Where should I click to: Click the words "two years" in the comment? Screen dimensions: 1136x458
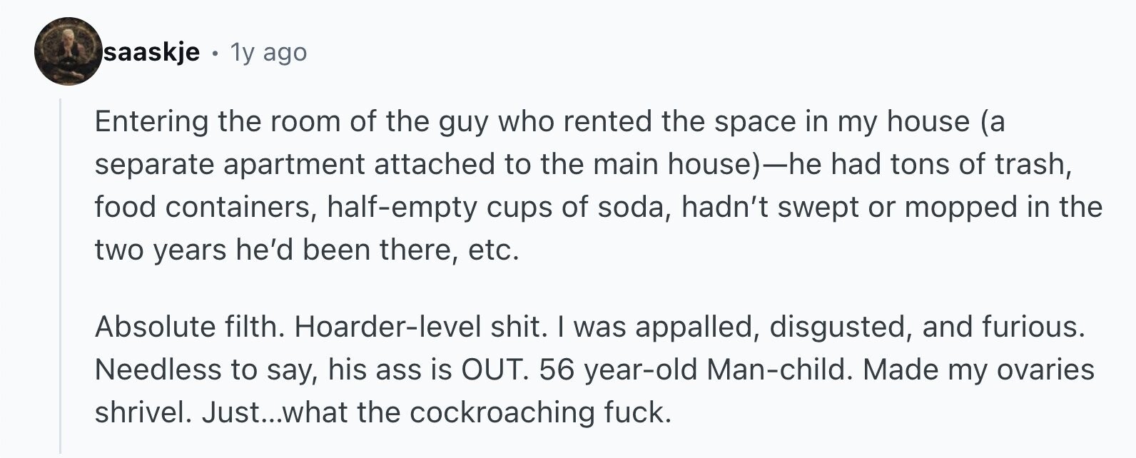161,250
